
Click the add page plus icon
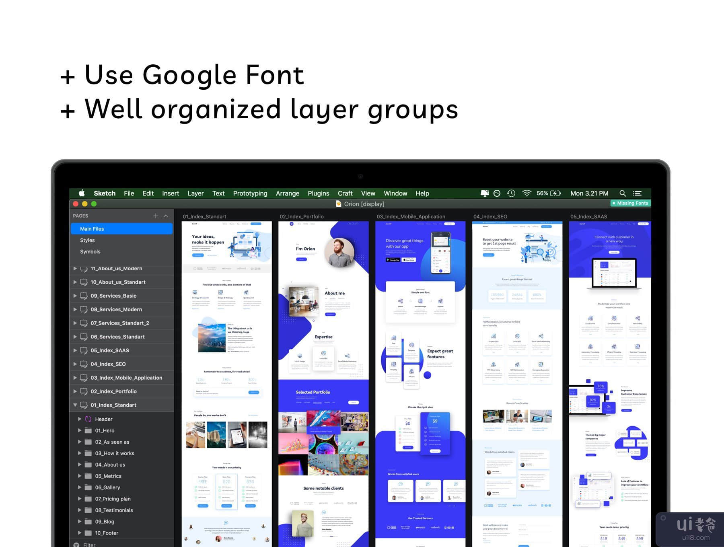tap(156, 216)
